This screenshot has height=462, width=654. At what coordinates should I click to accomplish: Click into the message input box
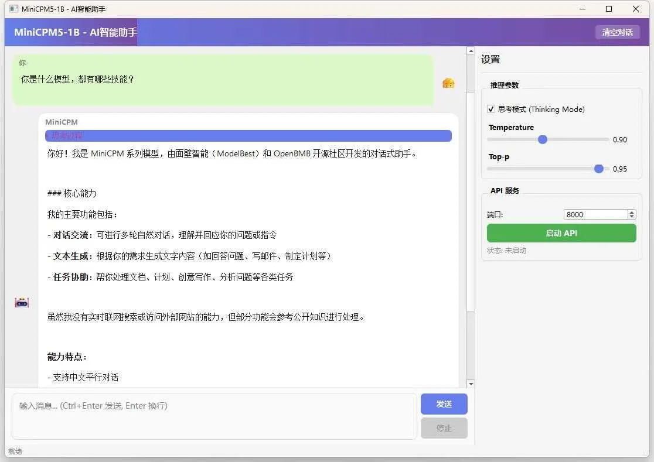pos(214,416)
